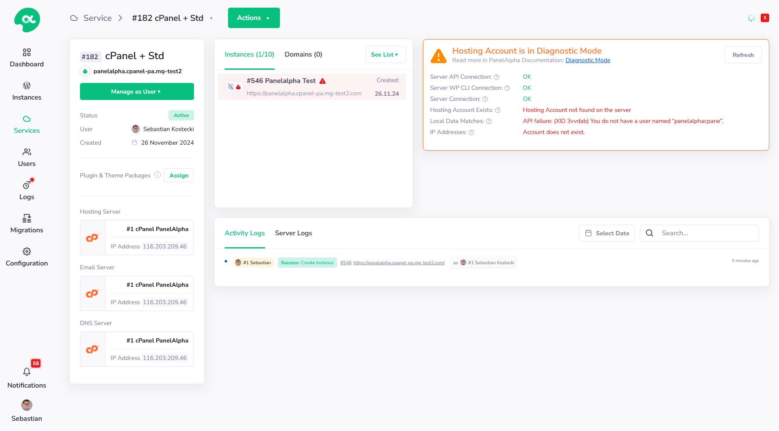Click help icon next to Server API Connection
779x431 pixels.
[x=496, y=77]
